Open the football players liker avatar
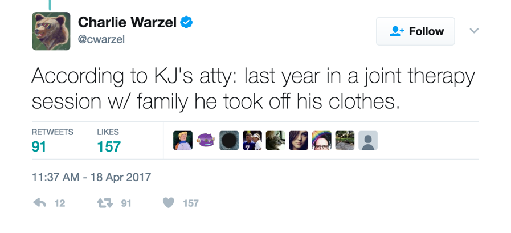 click(x=252, y=141)
